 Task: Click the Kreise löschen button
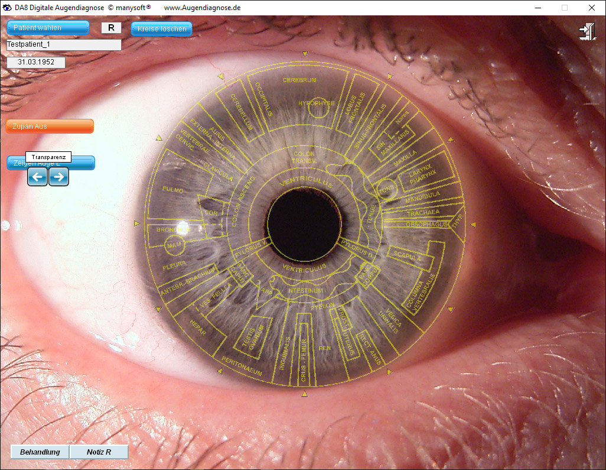pyautogui.click(x=162, y=29)
